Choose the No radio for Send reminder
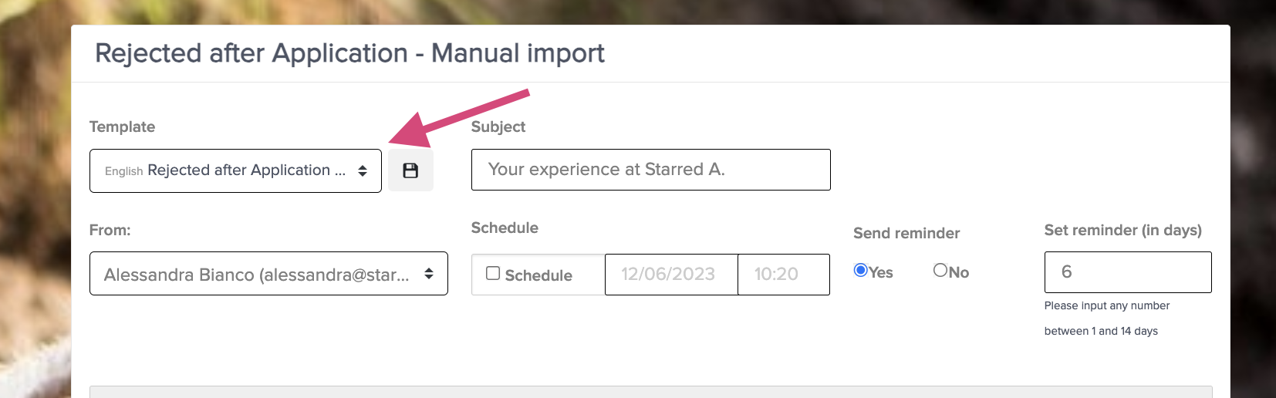Viewport: 1276px width, 398px height. 940,270
